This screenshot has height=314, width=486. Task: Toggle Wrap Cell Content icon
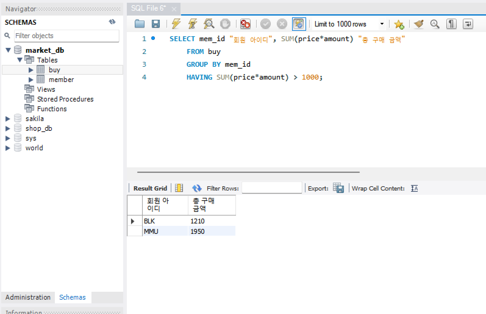[414, 188]
